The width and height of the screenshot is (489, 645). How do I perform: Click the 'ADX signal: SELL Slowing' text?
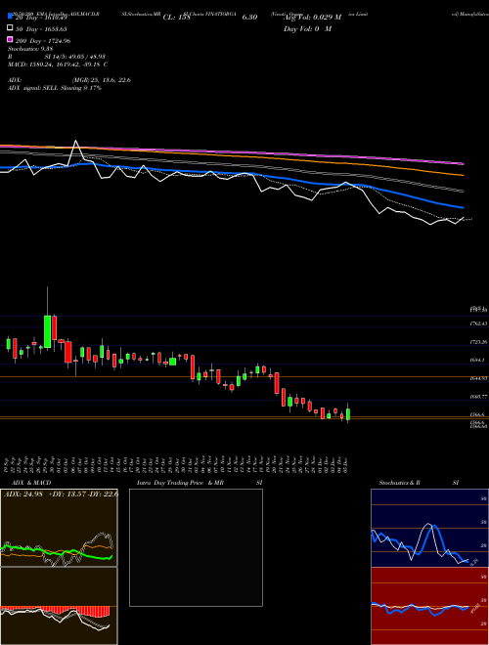coord(55,88)
